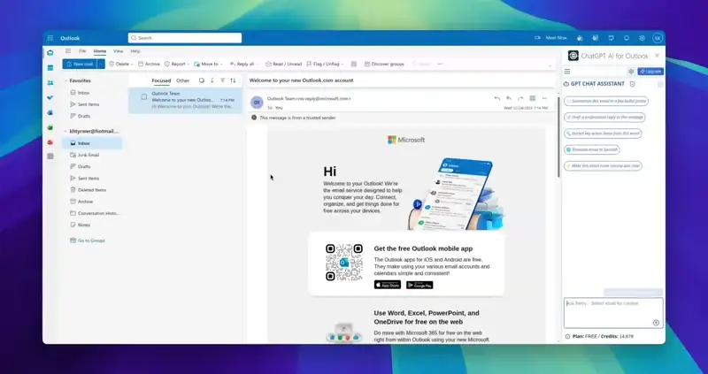Image resolution: width=708 pixels, height=374 pixels.
Task: Open the Calendar icon in left rail
Action: click(x=50, y=67)
